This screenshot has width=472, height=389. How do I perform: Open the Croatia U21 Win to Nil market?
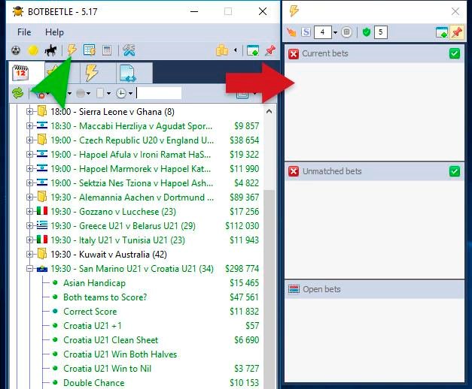[x=107, y=369]
